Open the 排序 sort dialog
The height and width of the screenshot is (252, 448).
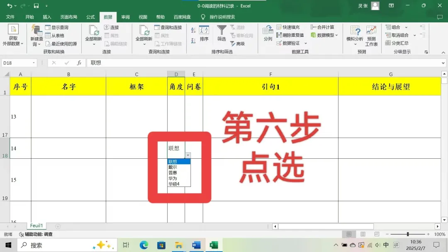204,34
